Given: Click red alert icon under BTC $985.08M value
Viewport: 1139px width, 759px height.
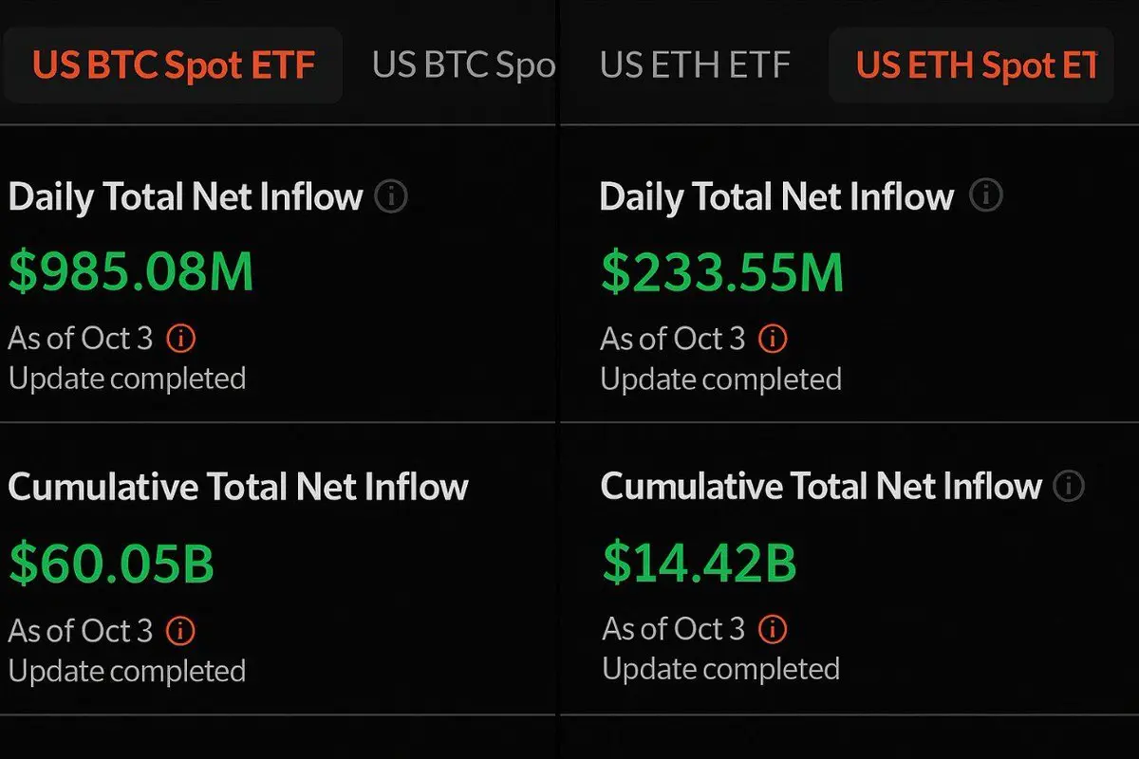Looking at the screenshot, I should click(x=180, y=338).
